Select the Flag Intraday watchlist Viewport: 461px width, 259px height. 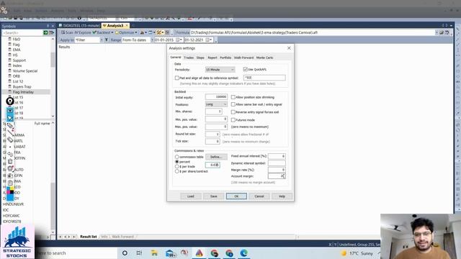click(x=23, y=92)
